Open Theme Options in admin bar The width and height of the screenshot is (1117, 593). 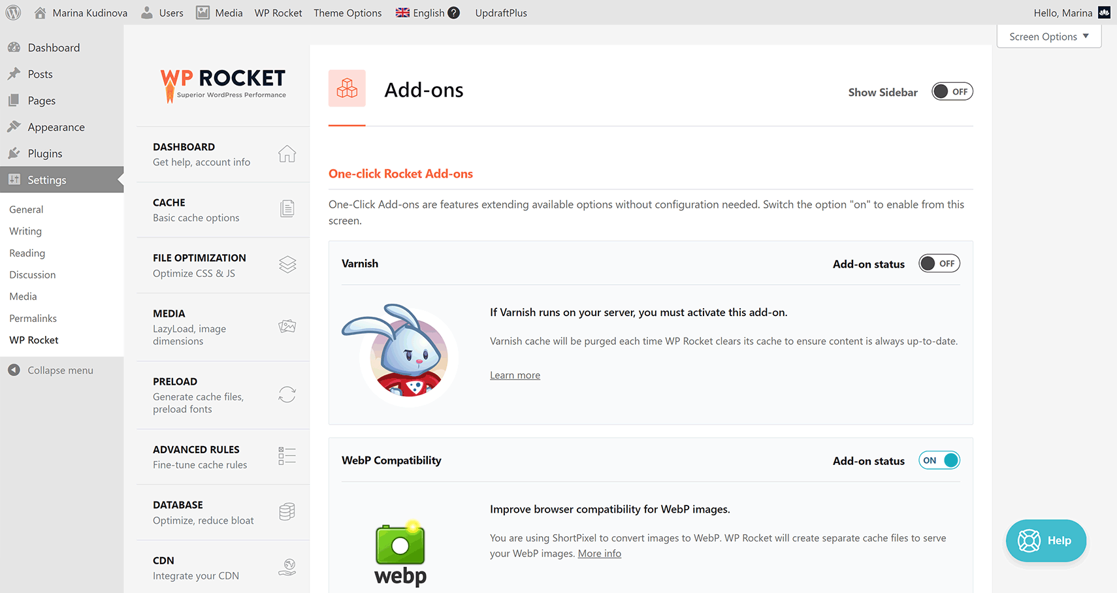click(x=348, y=12)
